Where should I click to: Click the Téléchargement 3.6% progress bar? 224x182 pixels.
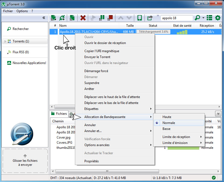tap(153, 32)
